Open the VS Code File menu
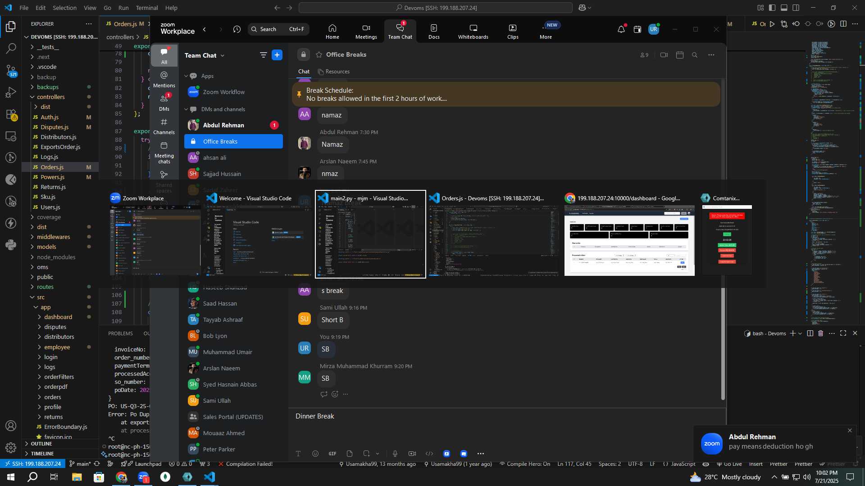865x486 pixels. (x=24, y=8)
